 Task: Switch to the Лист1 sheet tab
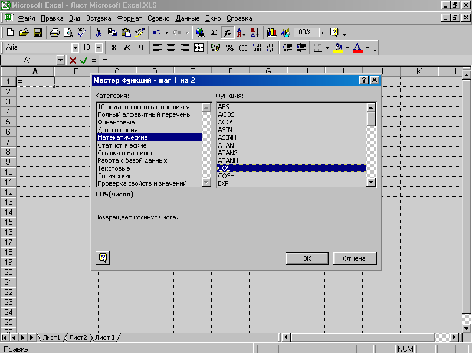coord(51,337)
